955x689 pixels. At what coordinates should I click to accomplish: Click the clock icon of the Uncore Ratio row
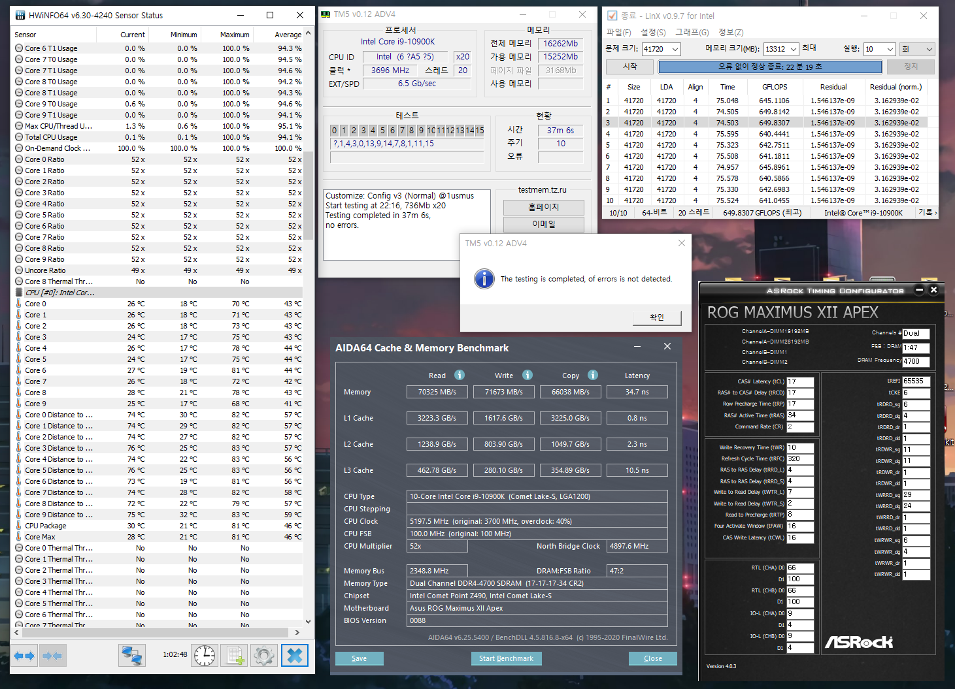pyautogui.click(x=19, y=270)
